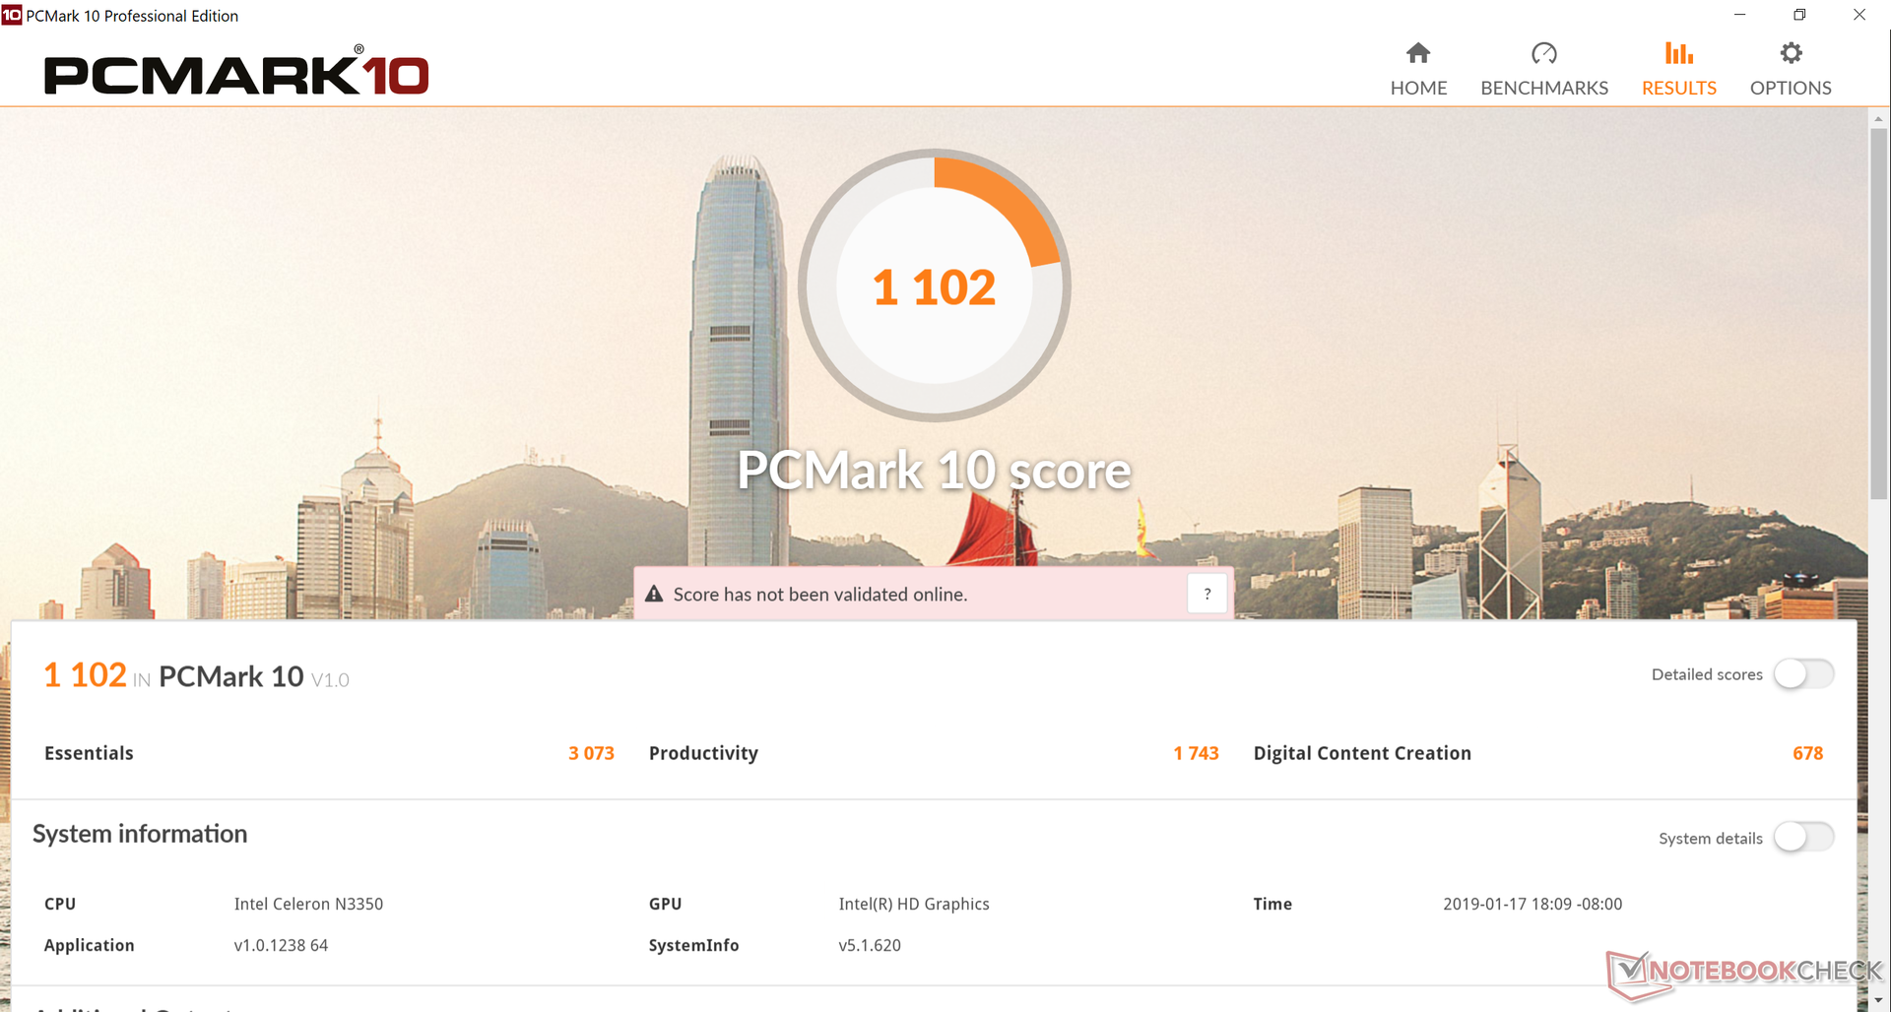Click the GPU value Intel(R) HD Graphics
Image resolution: width=1891 pixels, height=1012 pixels.
(x=914, y=904)
